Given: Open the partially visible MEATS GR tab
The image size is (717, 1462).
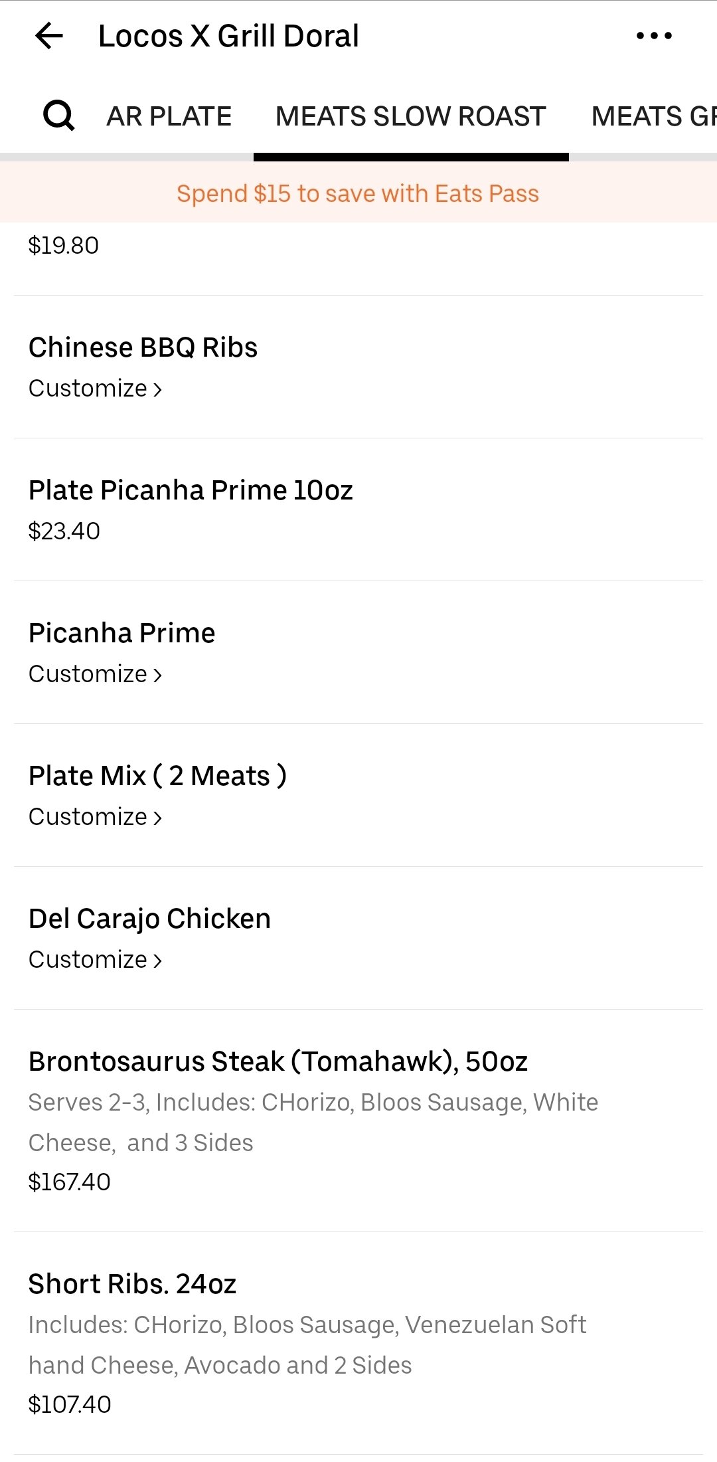Looking at the screenshot, I should tap(653, 116).
